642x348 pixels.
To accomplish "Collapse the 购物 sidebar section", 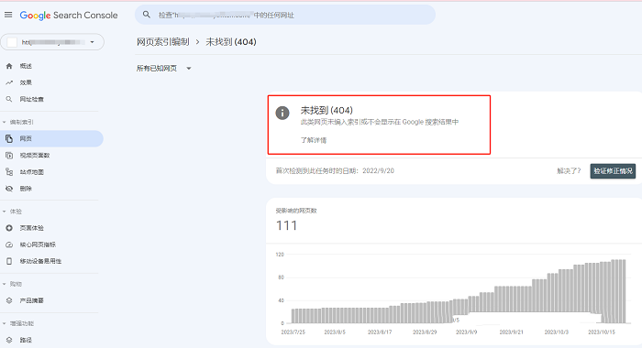I will click(x=12, y=284).
